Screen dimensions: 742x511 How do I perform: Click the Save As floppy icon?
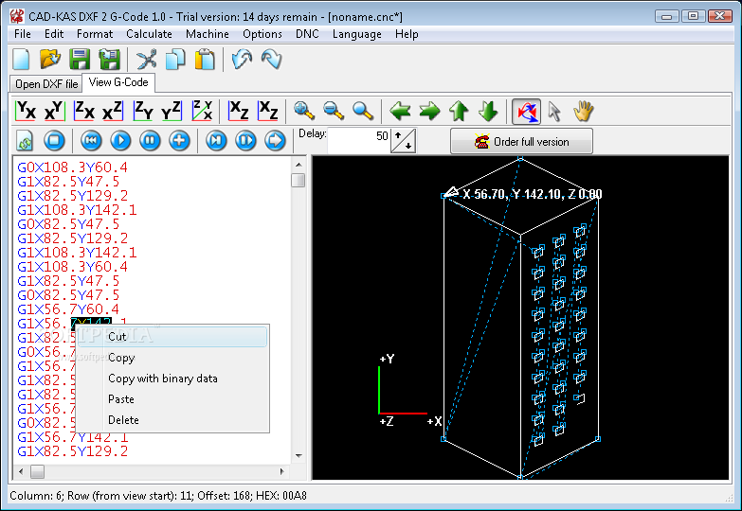pyautogui.click(x=109, y=60)
